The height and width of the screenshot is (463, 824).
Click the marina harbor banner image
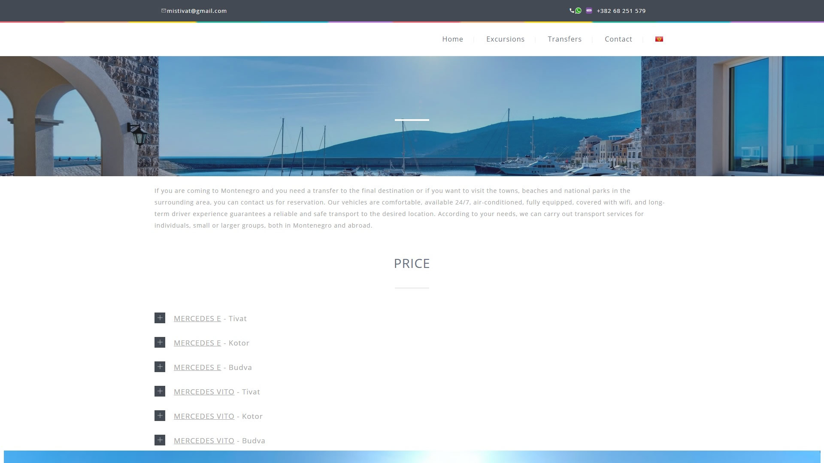tap(412, 116)
